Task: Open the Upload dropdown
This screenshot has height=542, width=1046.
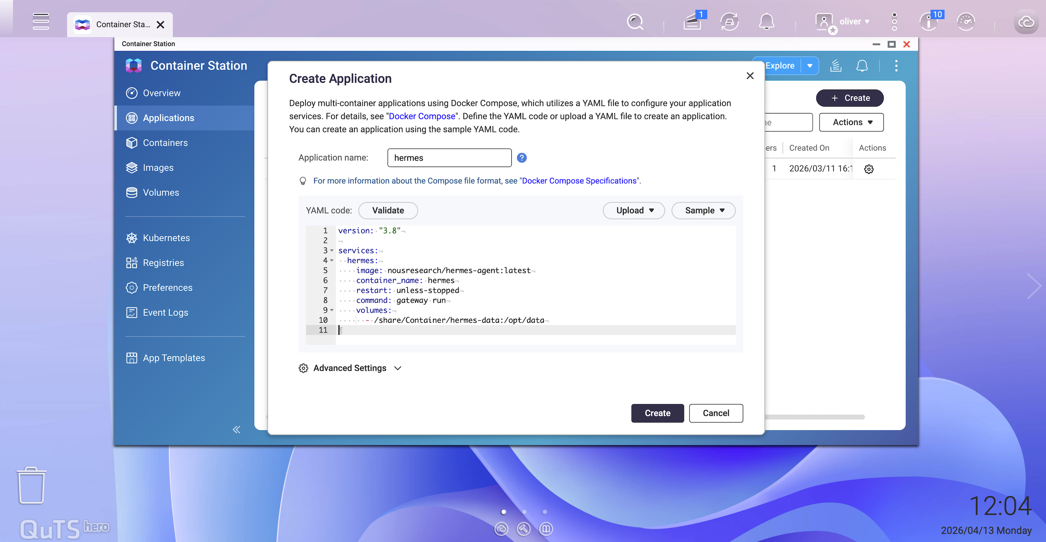Action: point(634,210)
